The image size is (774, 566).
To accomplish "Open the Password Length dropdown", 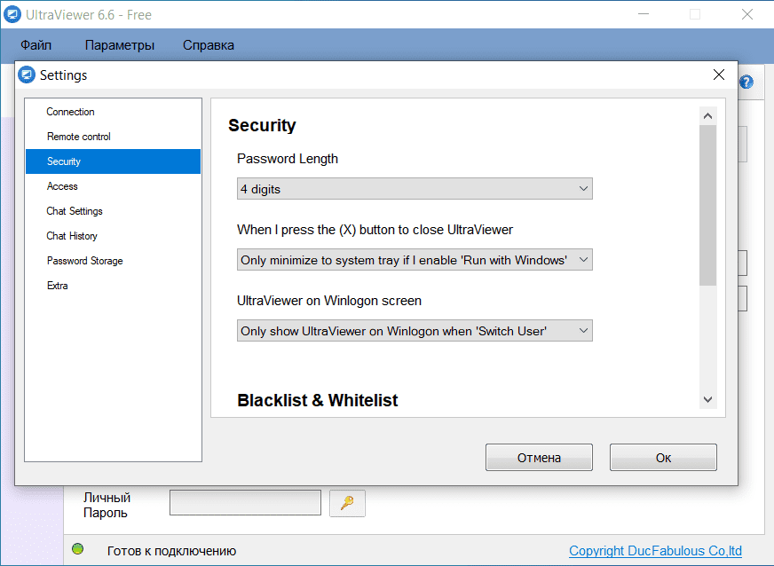I will click(415, 189).
